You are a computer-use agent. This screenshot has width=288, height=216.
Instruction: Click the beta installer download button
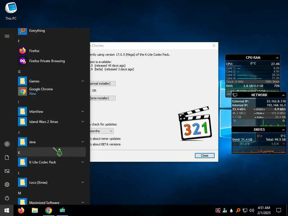coord(103,98)
